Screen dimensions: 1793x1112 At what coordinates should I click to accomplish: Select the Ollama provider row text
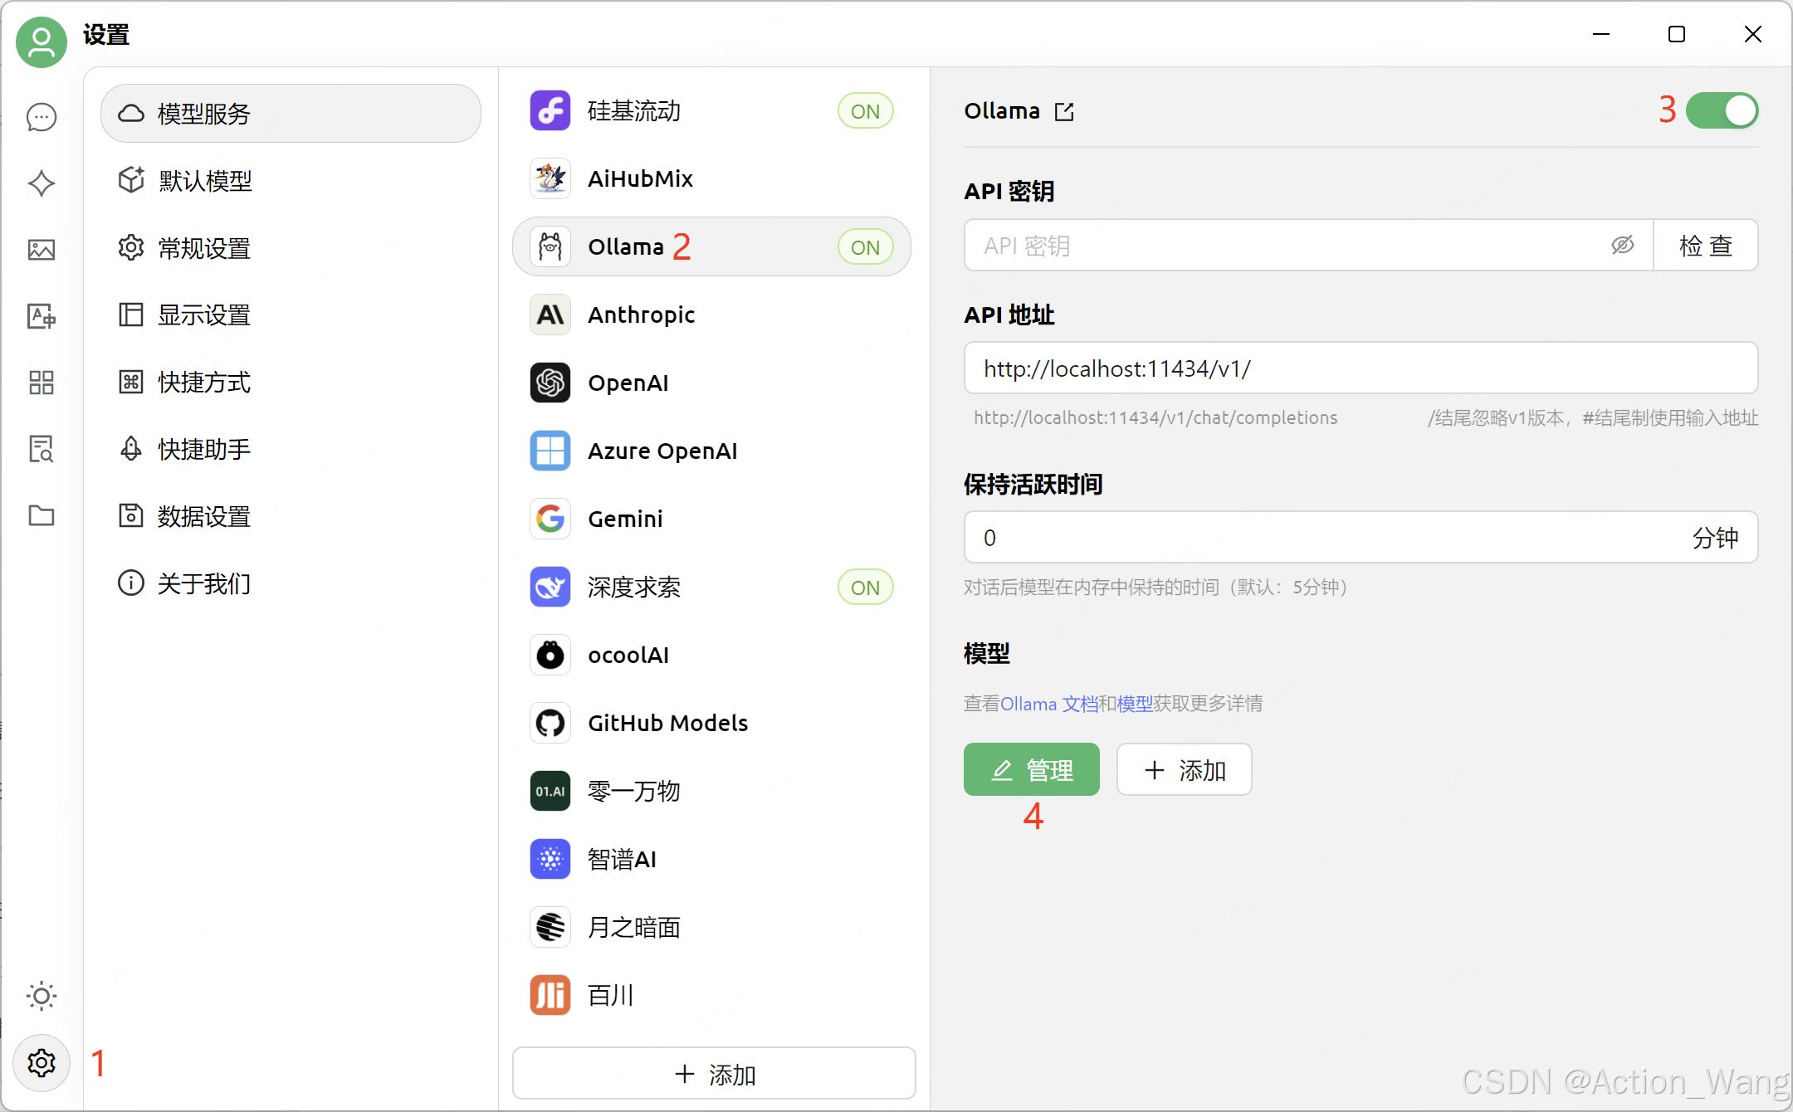click(x=626, y=247)
